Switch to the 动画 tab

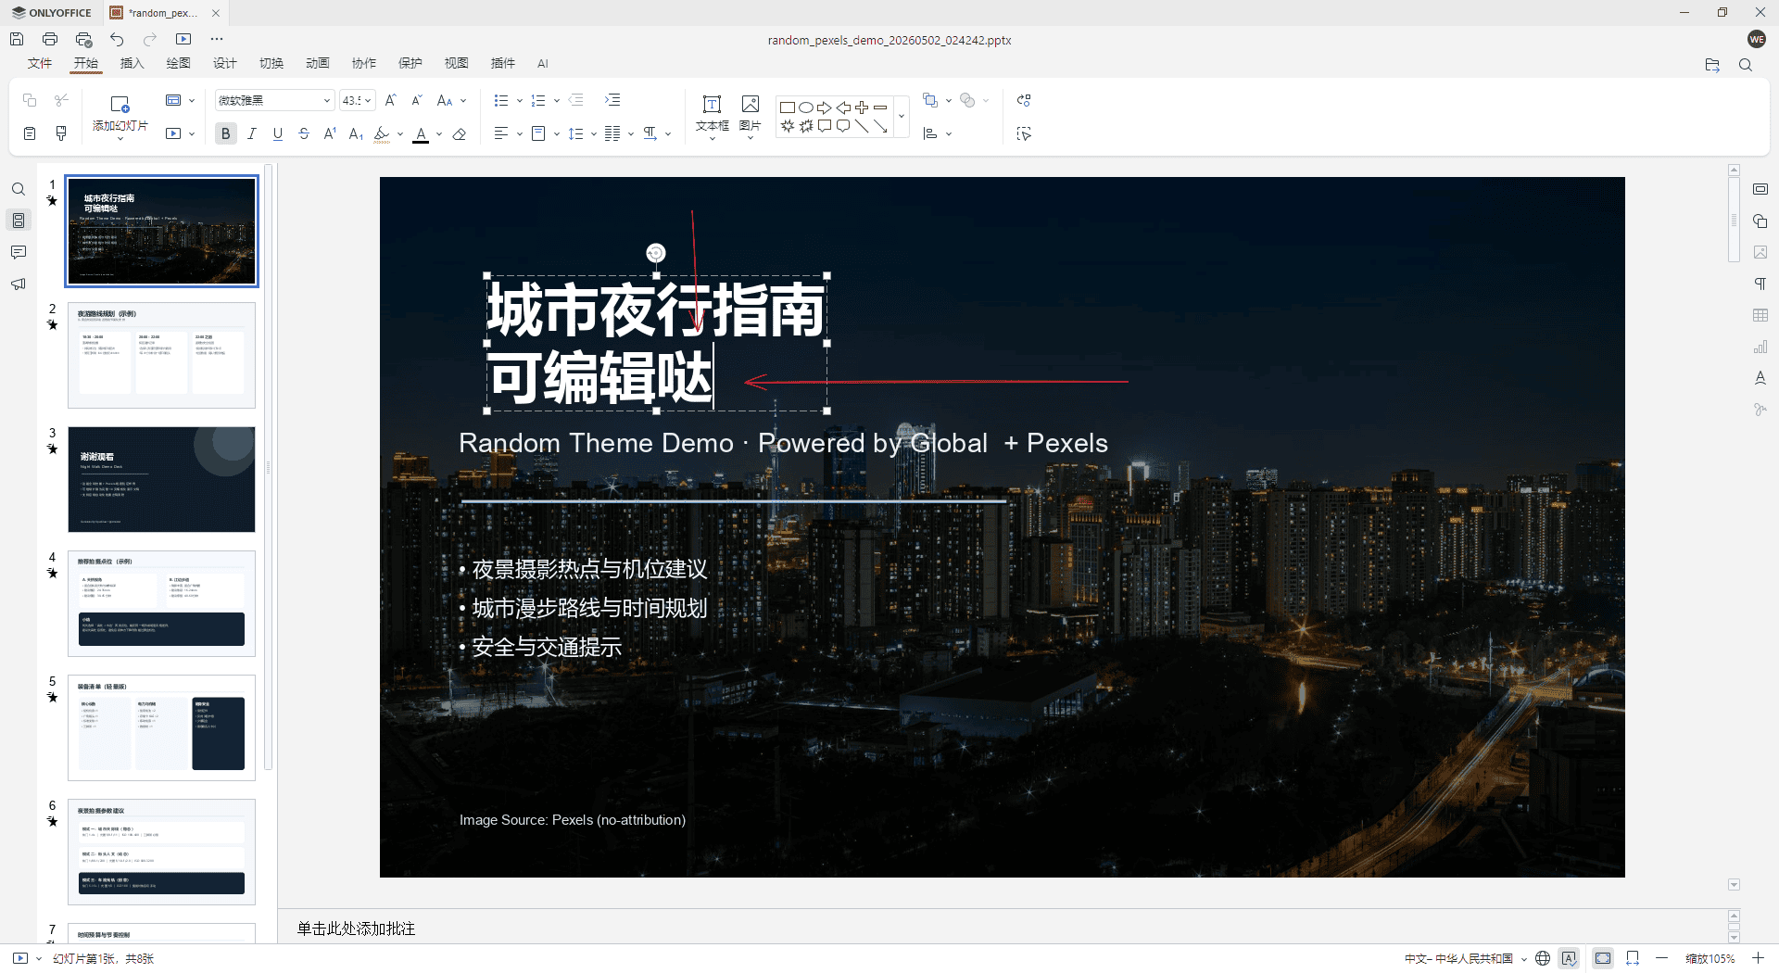click(x=318, y=63)
